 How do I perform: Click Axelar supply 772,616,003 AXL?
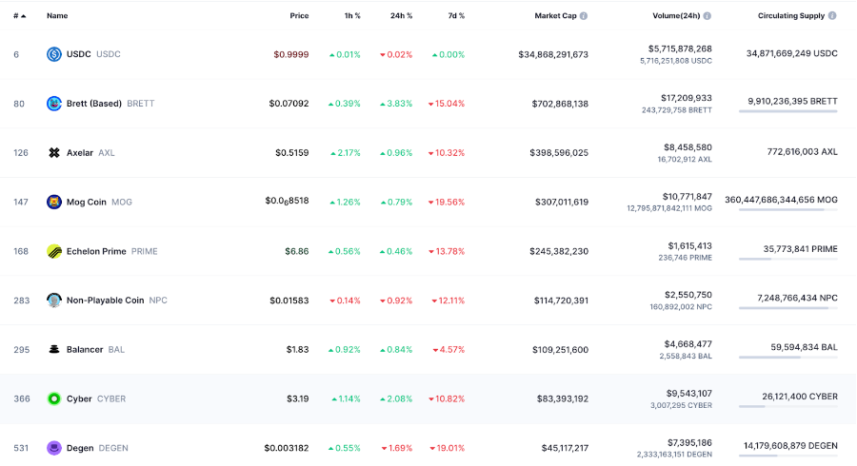pos(803,152)
